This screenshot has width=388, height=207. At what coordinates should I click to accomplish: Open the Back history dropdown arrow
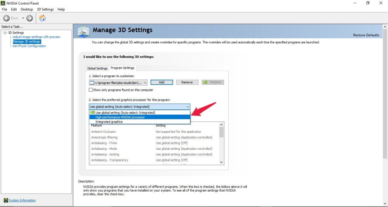23,18
